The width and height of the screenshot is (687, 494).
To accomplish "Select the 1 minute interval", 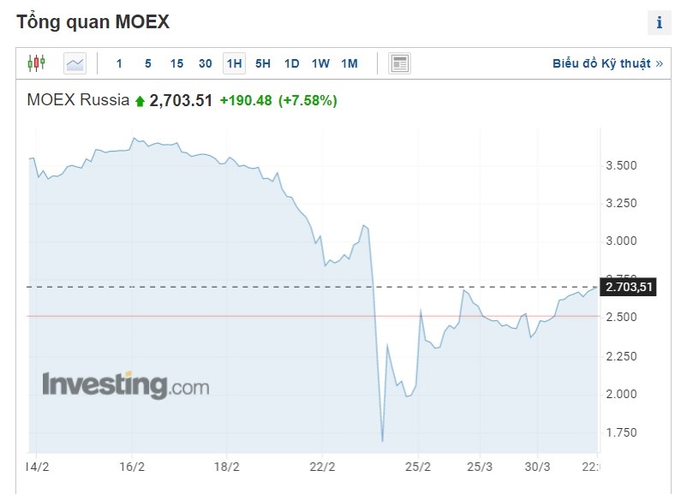I will (119, 62).
